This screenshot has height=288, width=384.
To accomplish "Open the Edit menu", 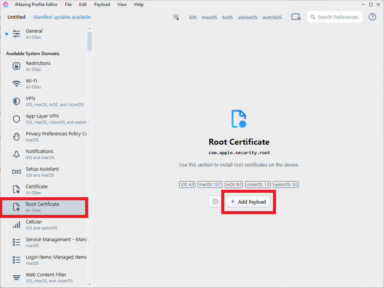I will pos(83,4).
